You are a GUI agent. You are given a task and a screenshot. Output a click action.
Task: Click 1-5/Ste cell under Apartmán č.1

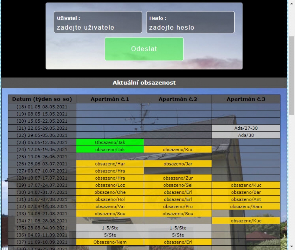tap(110, 228)
